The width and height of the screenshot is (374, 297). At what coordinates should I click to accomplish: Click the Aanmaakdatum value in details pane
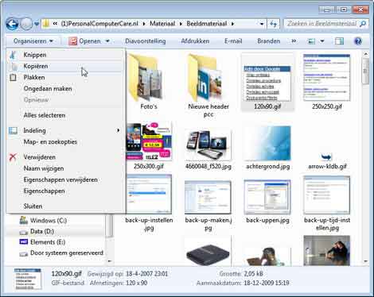coord(266,283)
